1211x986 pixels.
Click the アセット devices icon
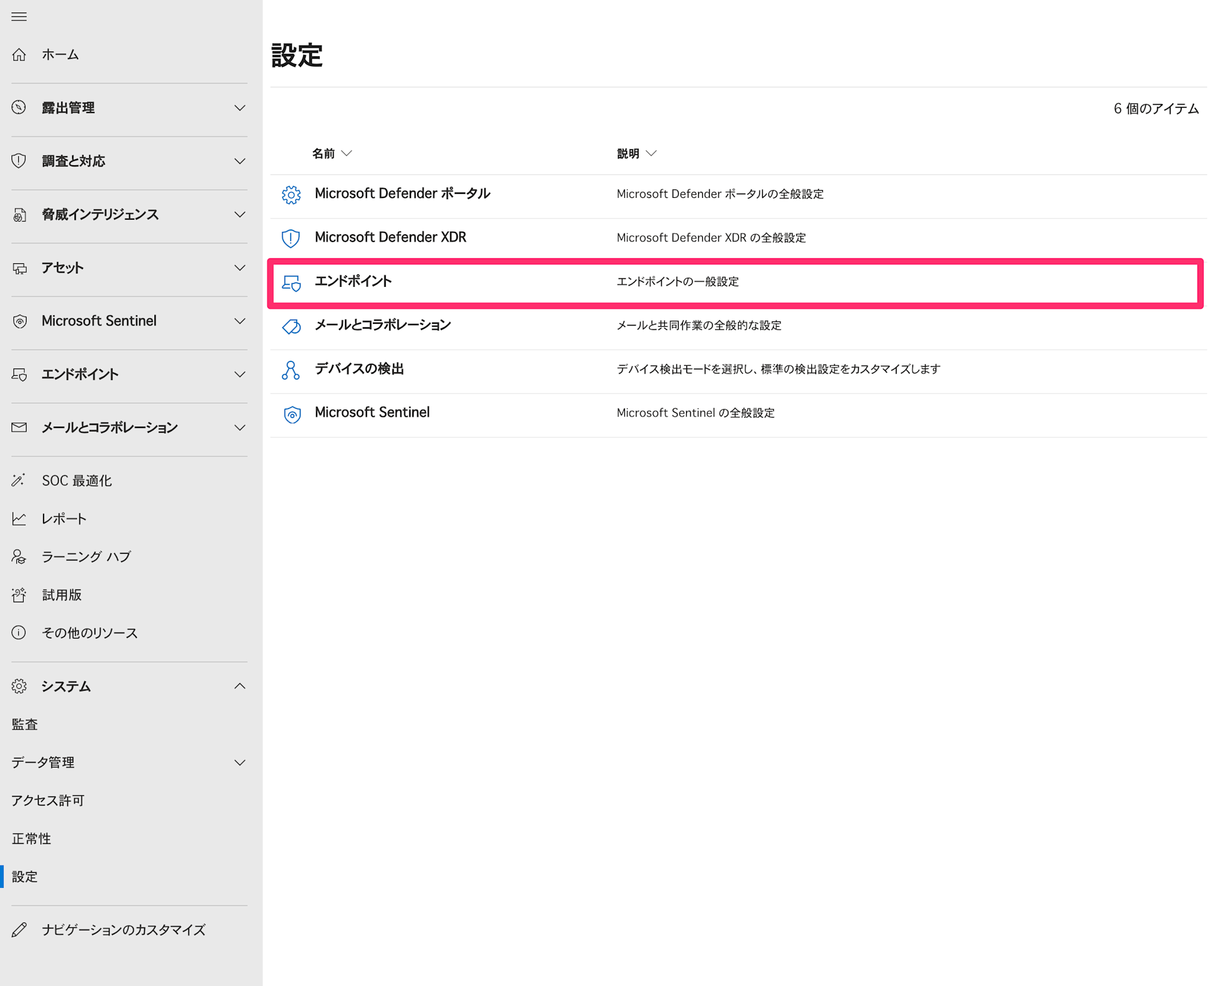[19, 268]
